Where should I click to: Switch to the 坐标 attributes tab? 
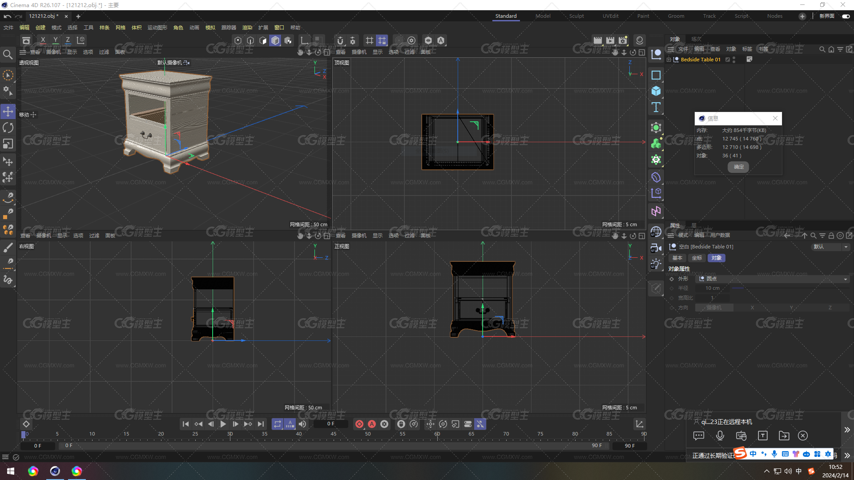point(697,258)
